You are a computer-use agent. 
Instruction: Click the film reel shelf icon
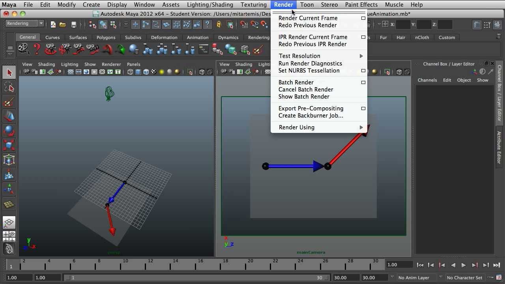click(x=24, y=49)
